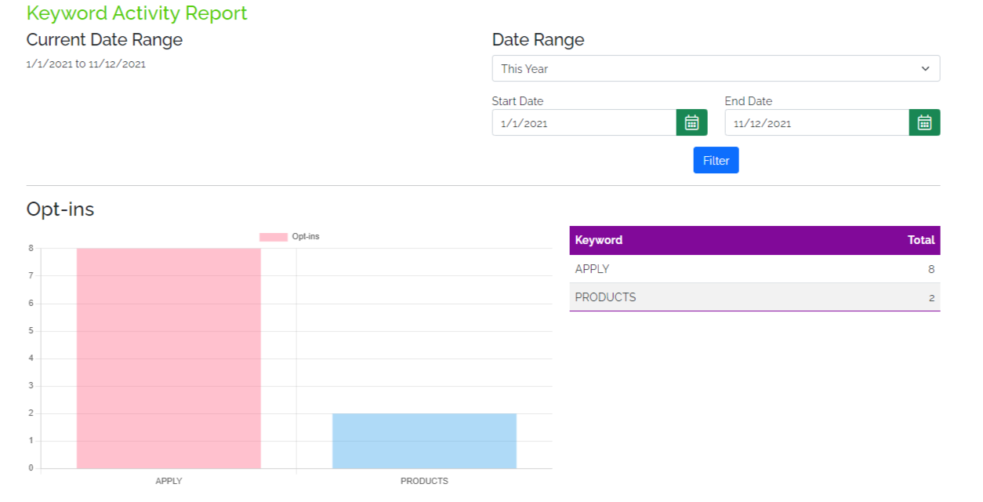Click the blue Filter button

(716, 160)
